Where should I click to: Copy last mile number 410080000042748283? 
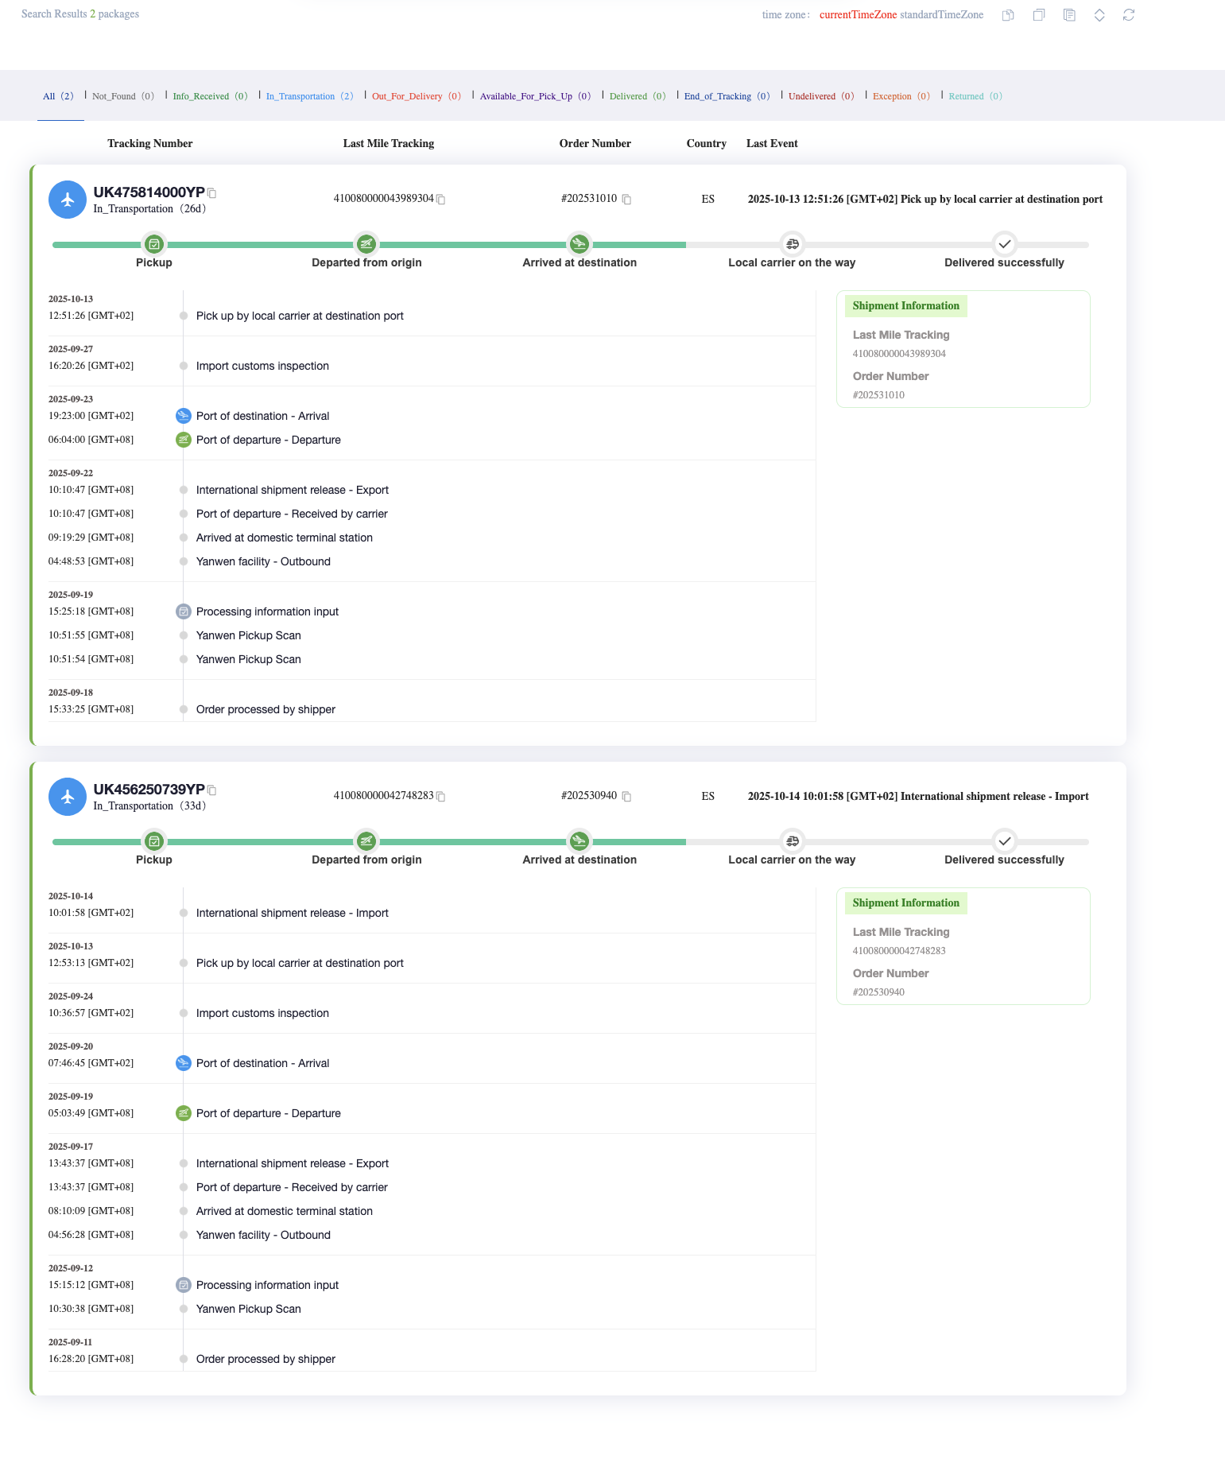(441, 797)
